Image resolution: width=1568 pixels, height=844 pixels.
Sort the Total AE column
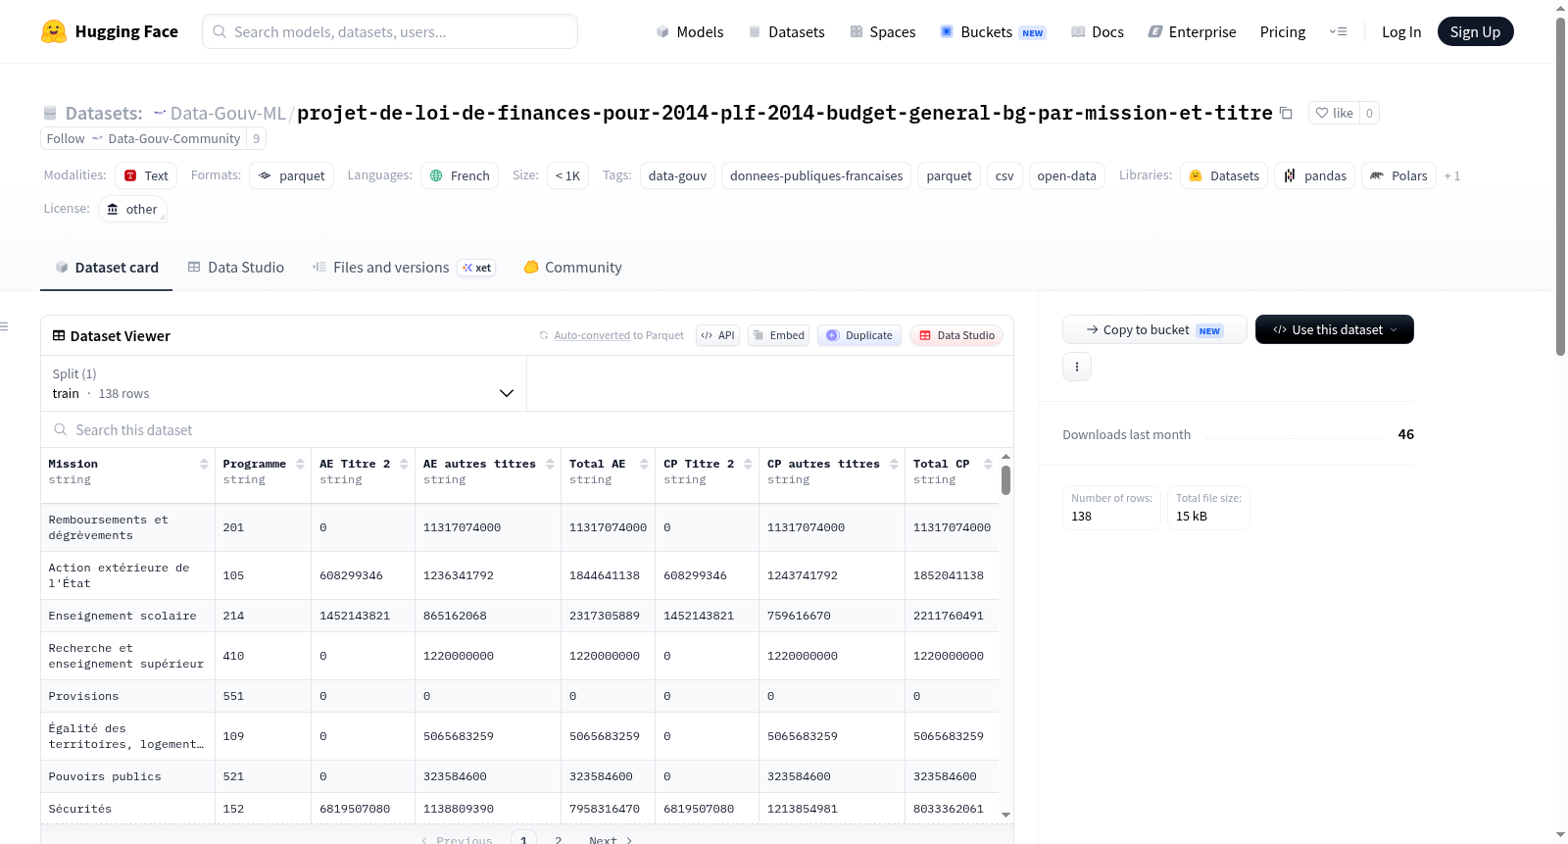[644, 464]
